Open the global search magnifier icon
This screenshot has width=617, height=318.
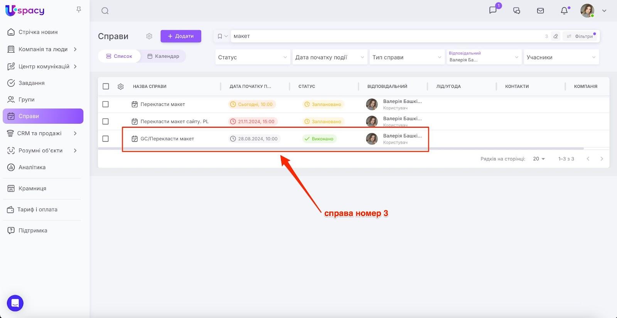pos(105,11)
